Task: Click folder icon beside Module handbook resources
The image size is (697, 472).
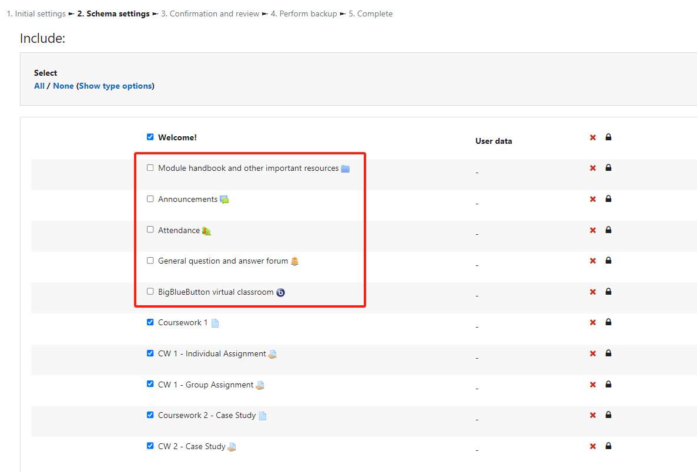Action: [x=346, y=168]
